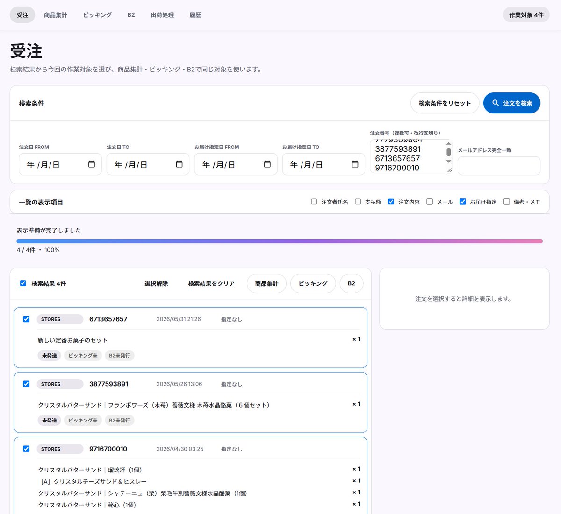
Task: Click 未発送 tag on order 3877593891
Action: click(x=50, y=421)
